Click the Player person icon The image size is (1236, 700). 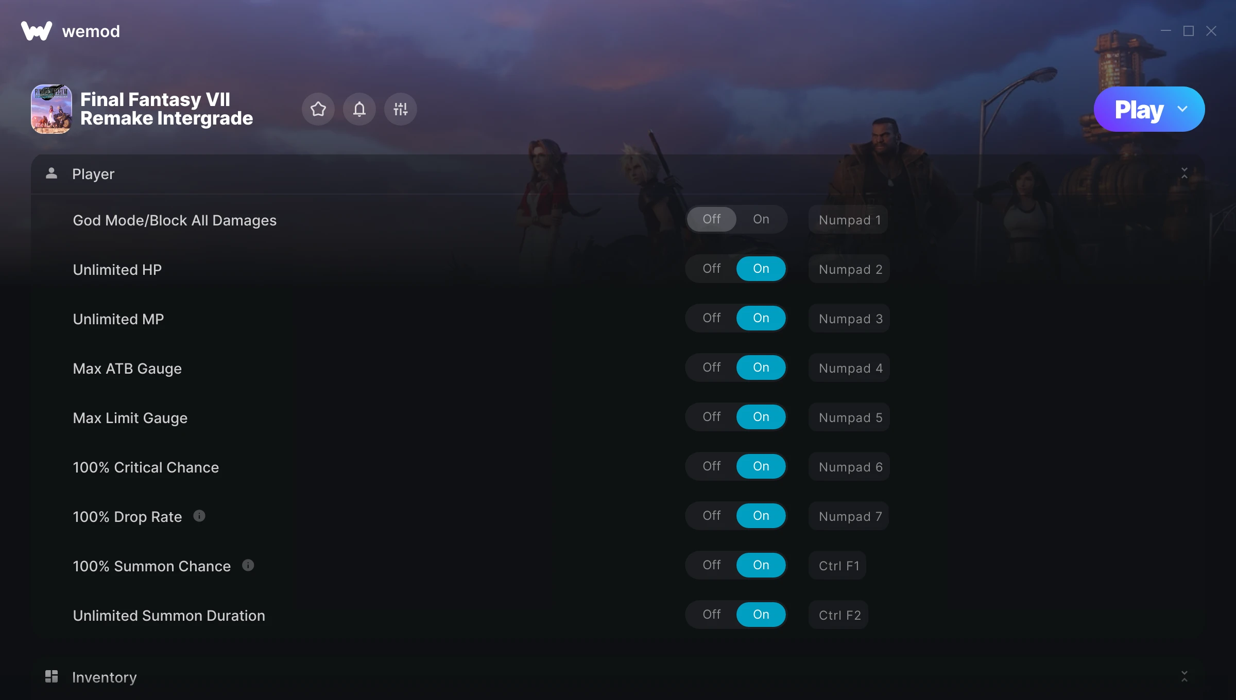(51, 173)
